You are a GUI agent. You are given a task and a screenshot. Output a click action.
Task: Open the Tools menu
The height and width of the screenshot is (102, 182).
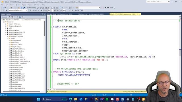click(x=30, y=5)
